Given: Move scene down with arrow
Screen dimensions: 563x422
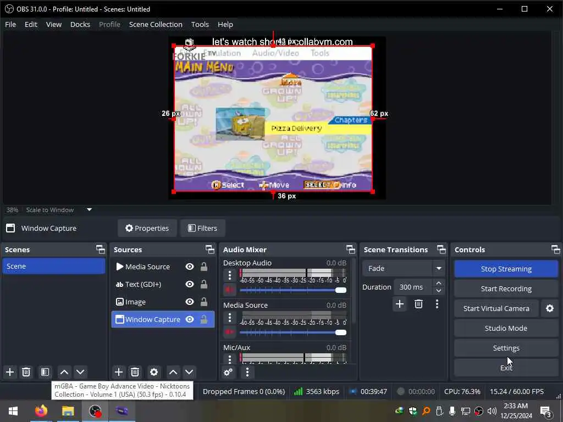Looking at the screenshot, I should tap(80, 372).
